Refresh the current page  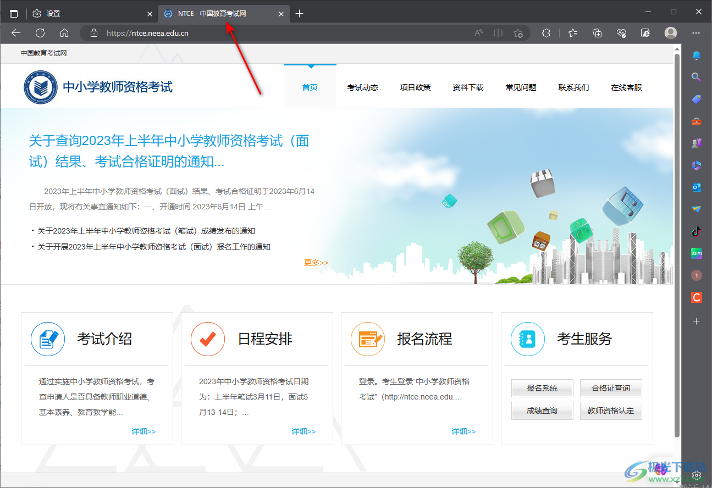coord(40,33)
